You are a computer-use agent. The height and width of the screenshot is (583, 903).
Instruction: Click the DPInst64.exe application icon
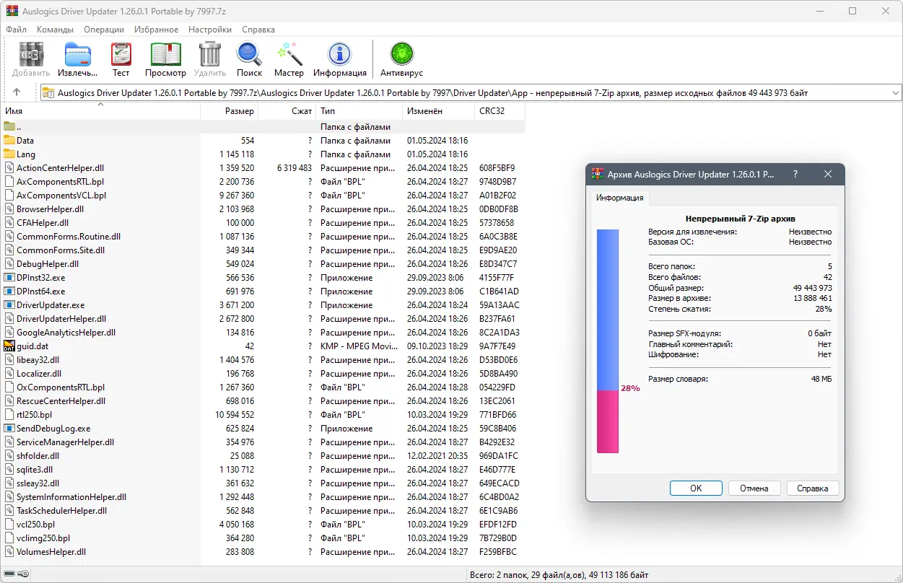[9, 291]
